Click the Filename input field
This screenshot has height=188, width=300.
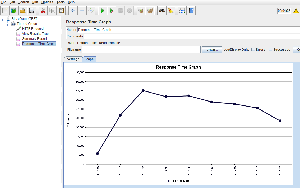141,50
